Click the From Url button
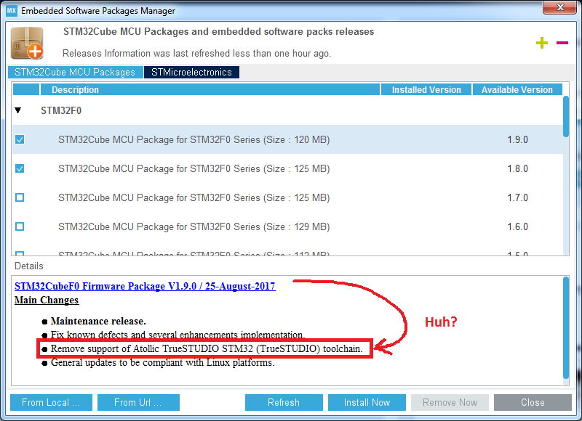Viewport: 582px width, 421px height. coord(138,402)
